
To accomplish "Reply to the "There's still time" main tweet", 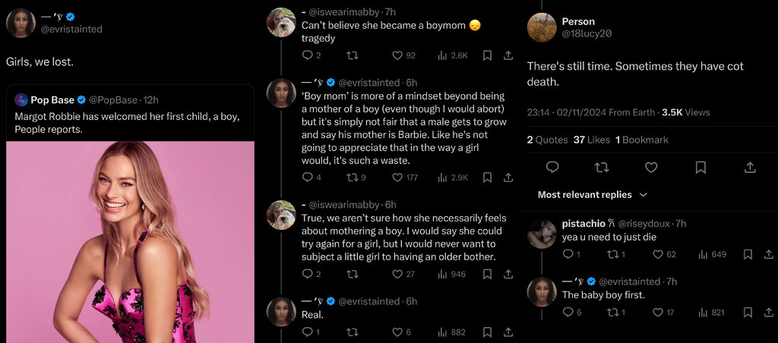I will (x=552, y=167).
